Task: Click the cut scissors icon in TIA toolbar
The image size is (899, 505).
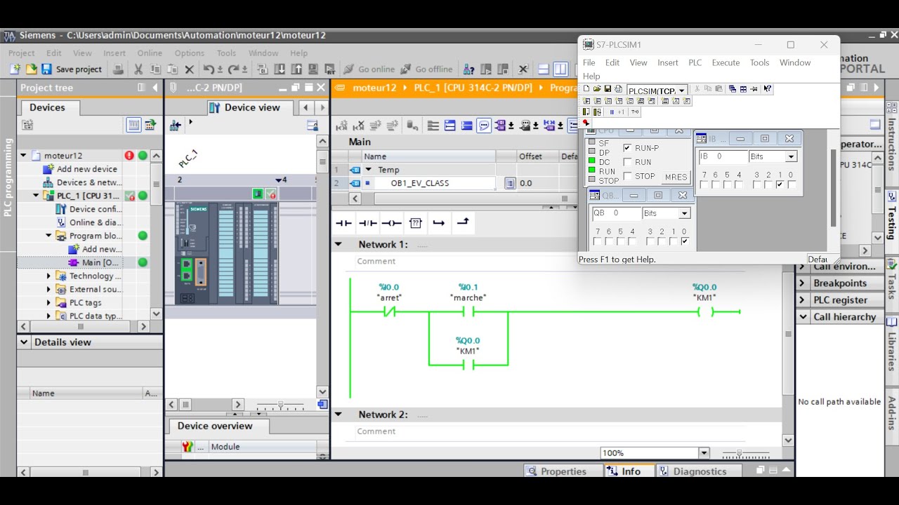Action: (x=138, y=69)
